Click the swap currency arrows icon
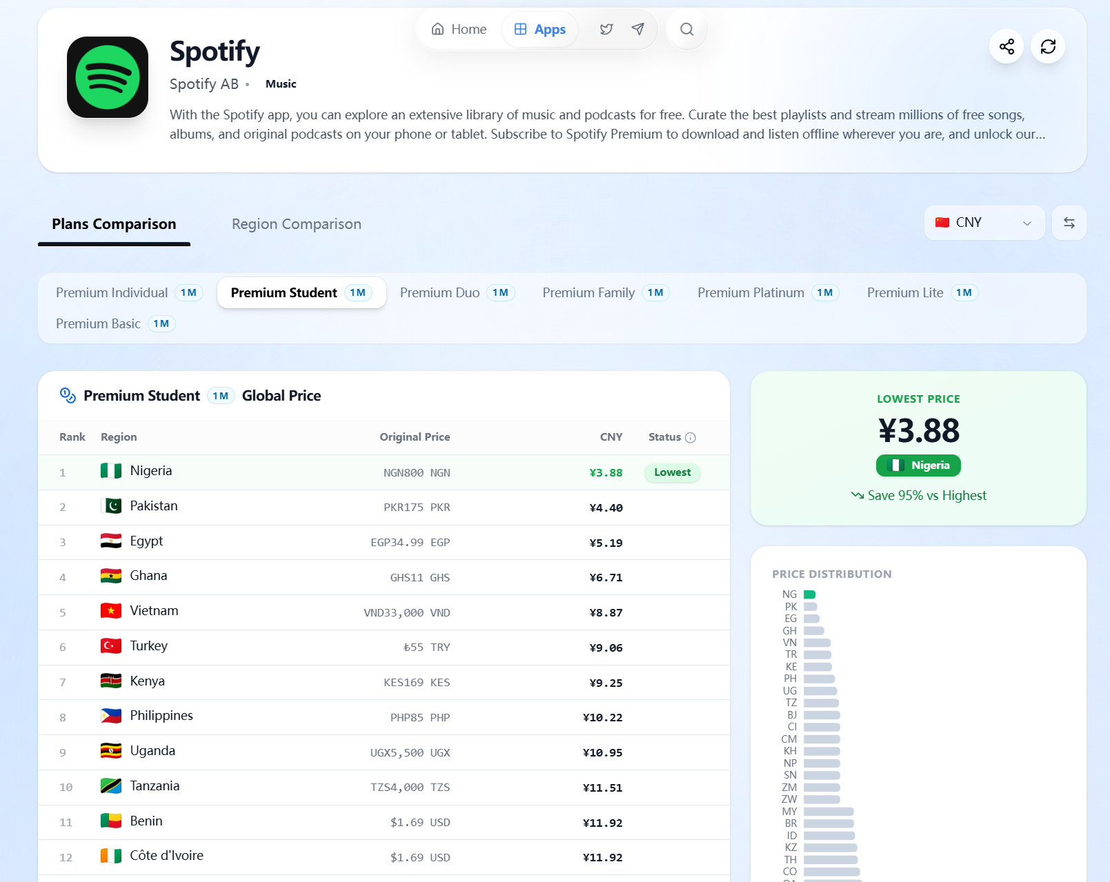The image size is (1110, 882). pos(1069,223)
